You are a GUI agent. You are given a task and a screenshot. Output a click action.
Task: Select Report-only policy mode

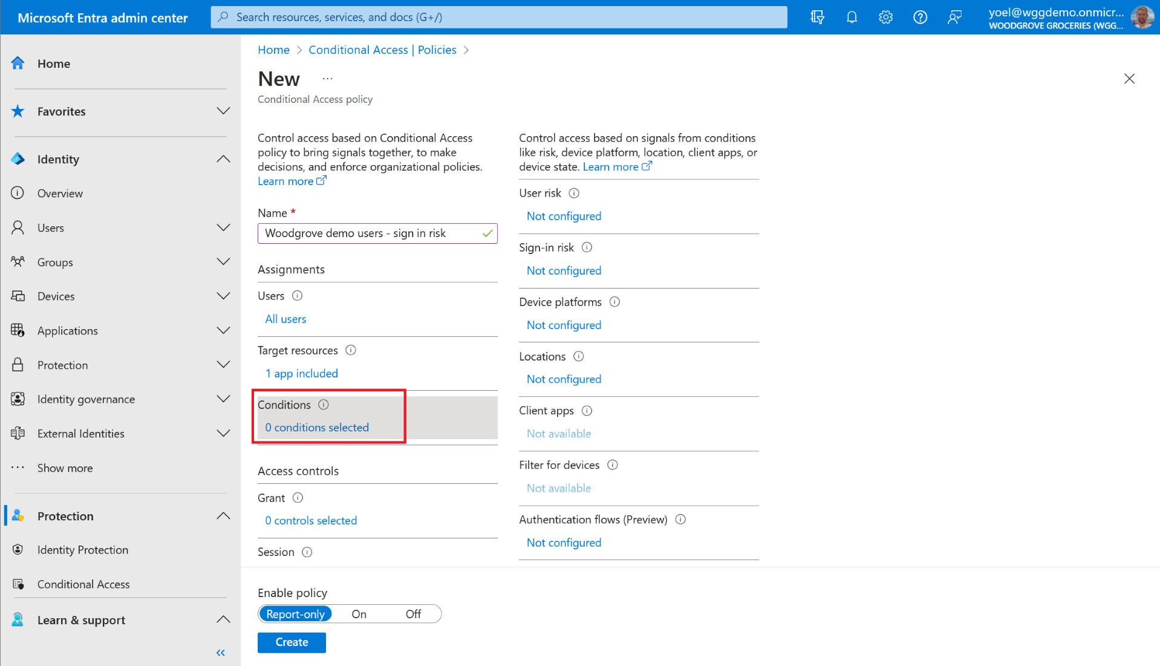click(x=296, y=614)
